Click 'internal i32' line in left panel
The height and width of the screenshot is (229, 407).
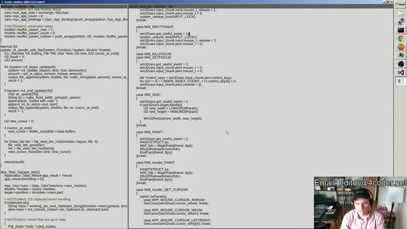(x=9, y=46)
